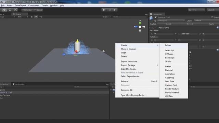Expand the Import Package submenu
The width and height of the screenshot is (219, 123).
[x=138, y=65]
